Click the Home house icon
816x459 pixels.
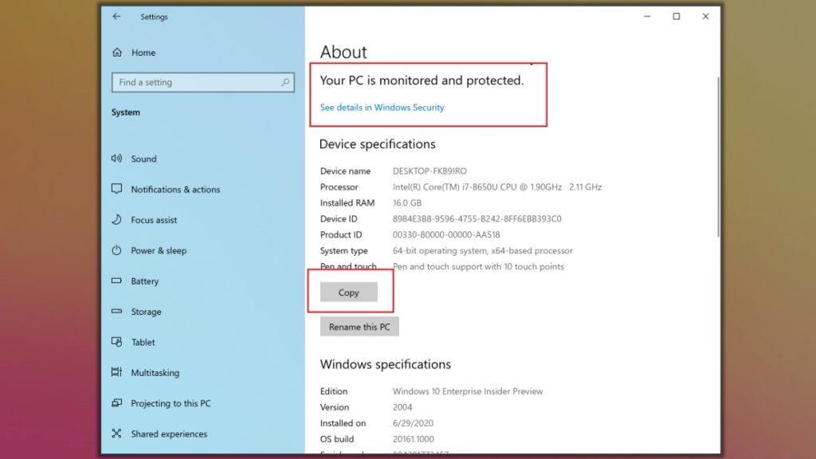pyautogui.click(x=119, y=53)
